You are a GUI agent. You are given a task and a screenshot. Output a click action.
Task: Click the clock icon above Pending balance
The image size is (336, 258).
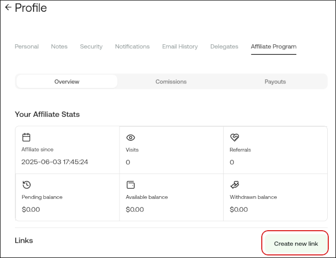[x=26, y=184]
